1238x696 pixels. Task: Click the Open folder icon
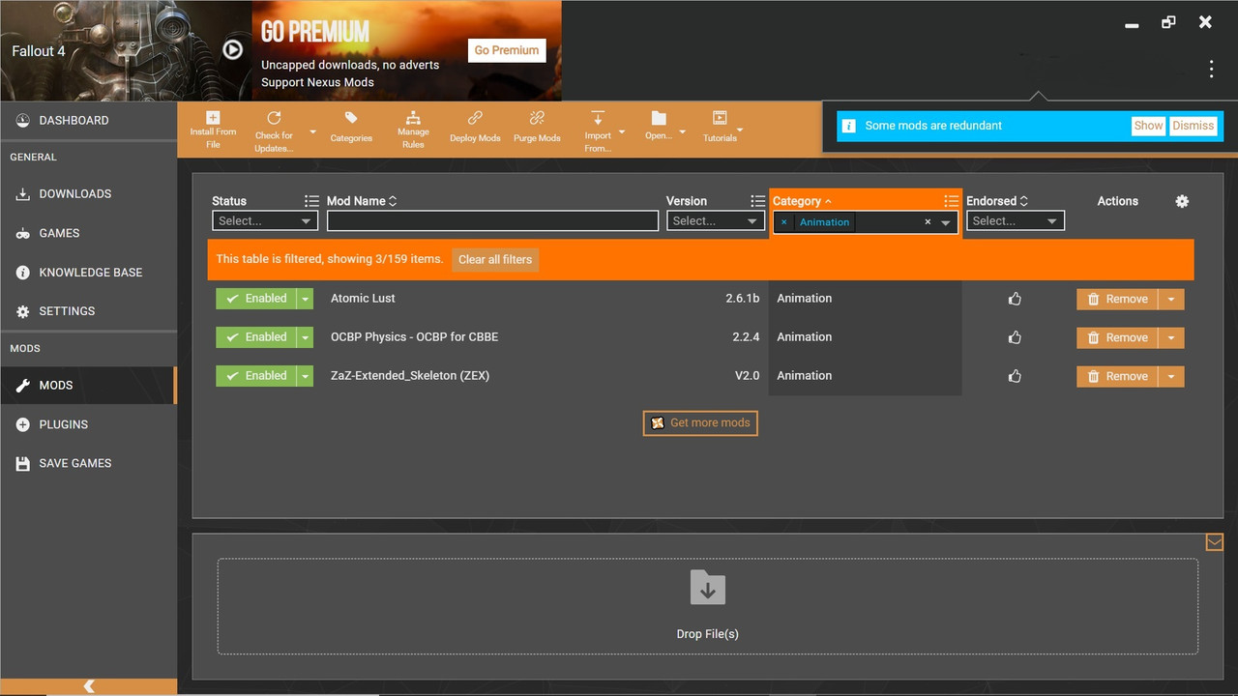(x=659, y=118)
